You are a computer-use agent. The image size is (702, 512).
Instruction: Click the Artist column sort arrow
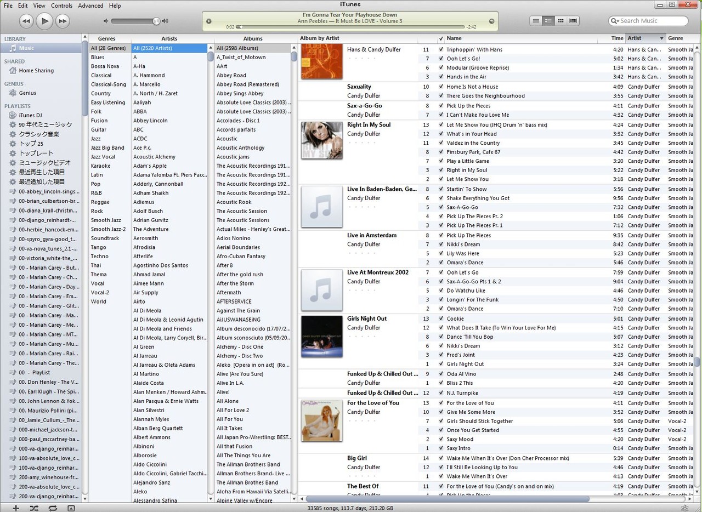pos(661,38)
